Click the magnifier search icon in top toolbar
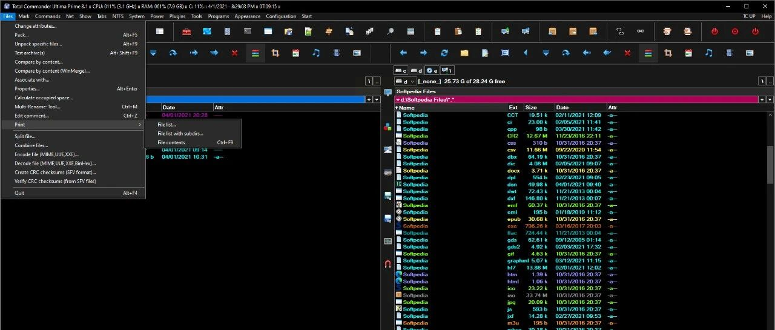The image size is (775, 330). point(390,31)
